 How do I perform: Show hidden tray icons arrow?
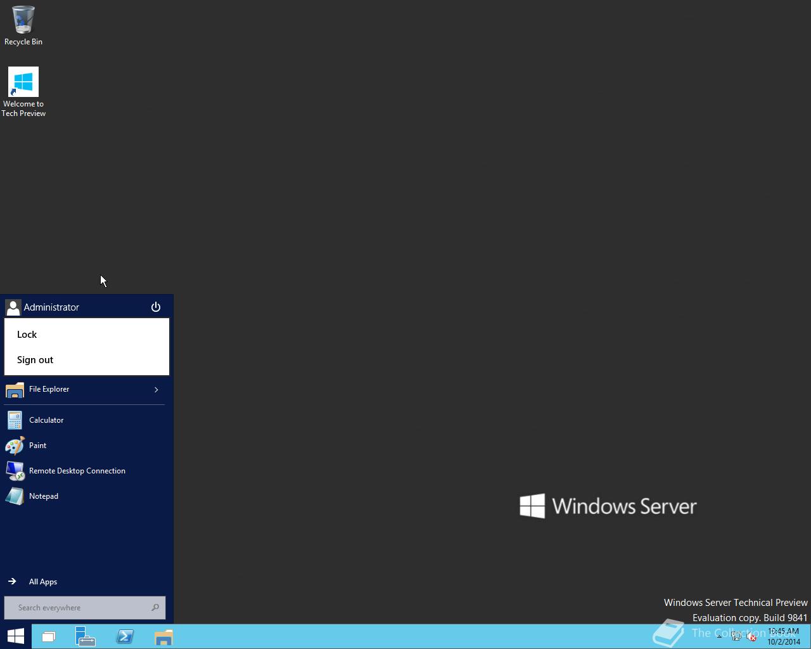(x=720, y=637)
